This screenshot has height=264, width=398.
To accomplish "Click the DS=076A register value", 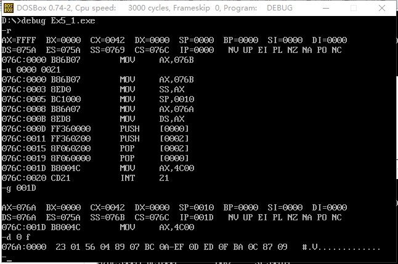I will coord(18,218).
